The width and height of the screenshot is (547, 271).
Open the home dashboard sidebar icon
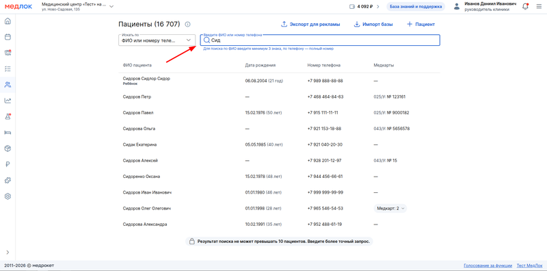pos(8,21)
